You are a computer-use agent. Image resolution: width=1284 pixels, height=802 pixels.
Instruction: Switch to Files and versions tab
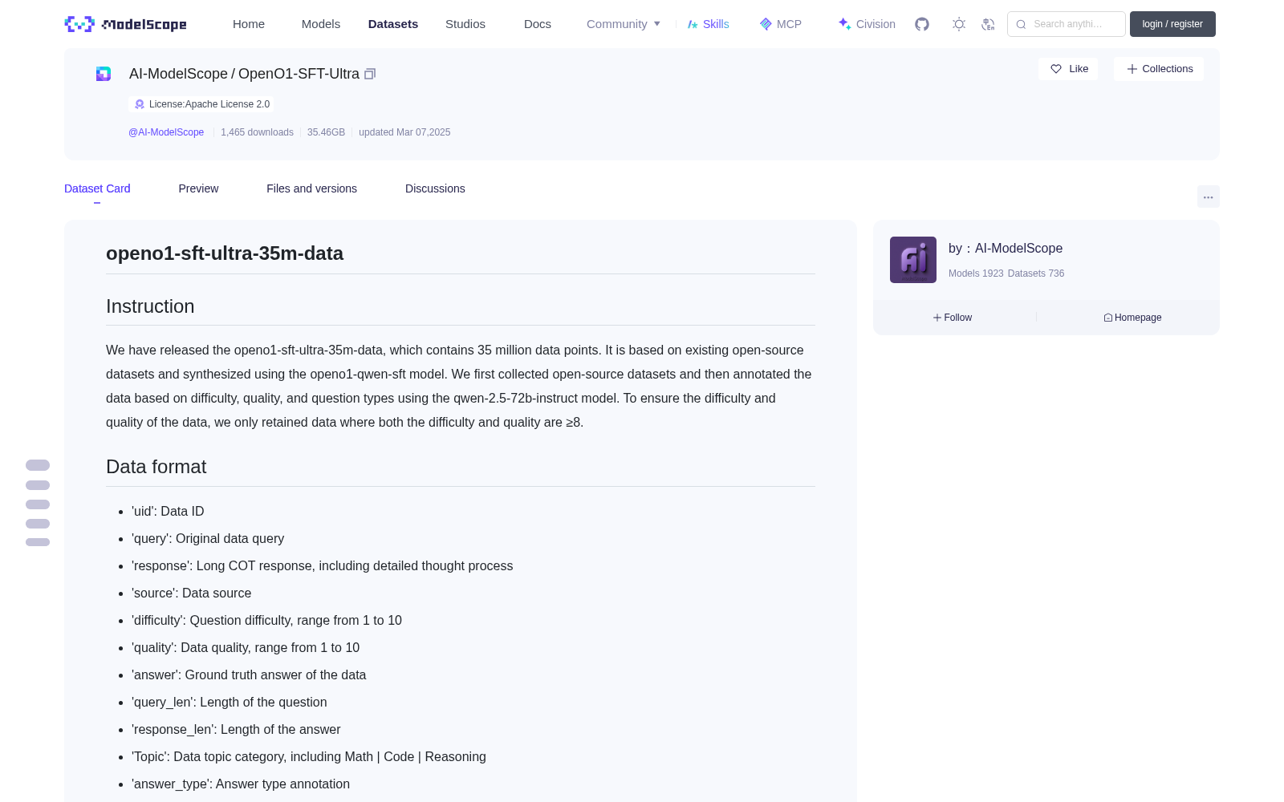coord(311,188)
